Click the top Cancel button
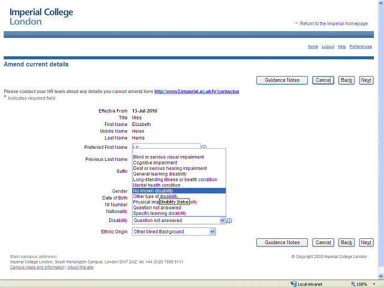 click(x=323, y=80)
